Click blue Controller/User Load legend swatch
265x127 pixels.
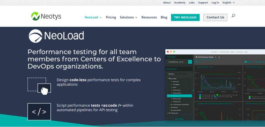pos(200,95)
